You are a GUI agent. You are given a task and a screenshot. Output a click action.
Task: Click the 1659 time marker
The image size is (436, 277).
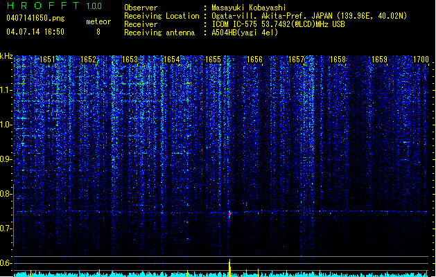coord(379,60)
